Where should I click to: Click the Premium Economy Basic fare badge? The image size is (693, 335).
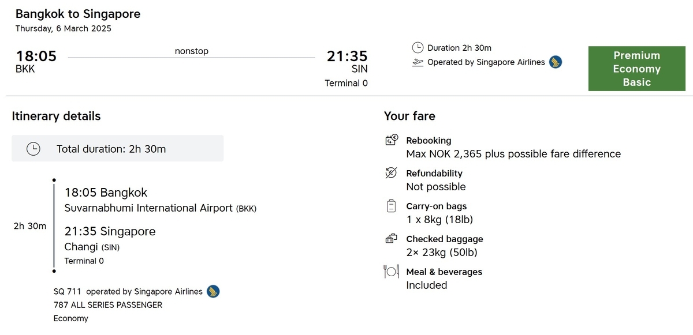click(637, 69)
